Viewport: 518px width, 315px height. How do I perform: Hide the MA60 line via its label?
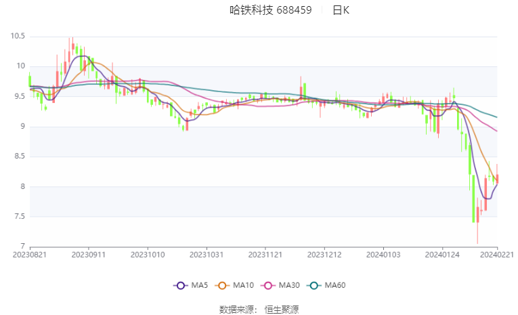(335, 285)
